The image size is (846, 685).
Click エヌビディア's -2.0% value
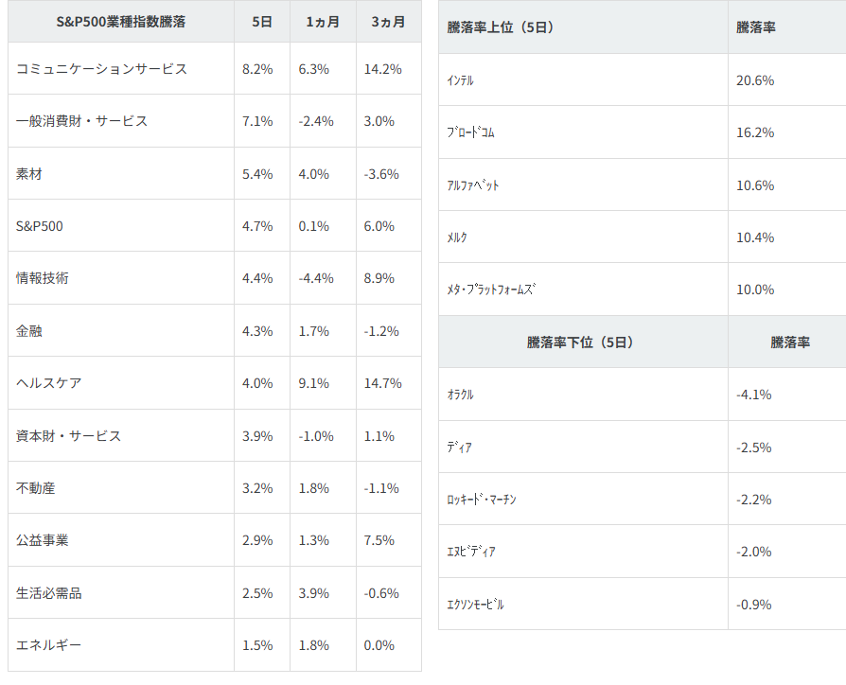(x=754, y=552)
